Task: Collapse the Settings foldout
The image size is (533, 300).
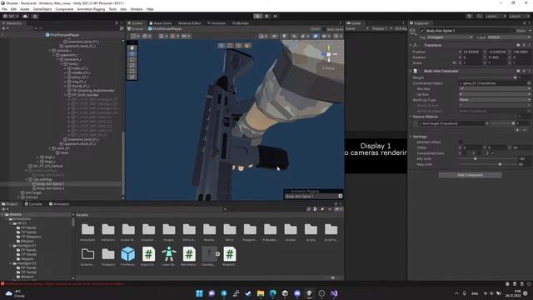Action: point(411,137)
